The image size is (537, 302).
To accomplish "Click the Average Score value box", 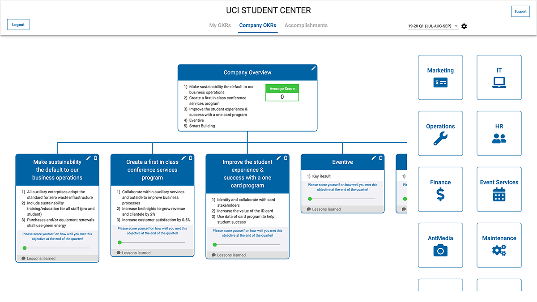I will tap(282, 97).
